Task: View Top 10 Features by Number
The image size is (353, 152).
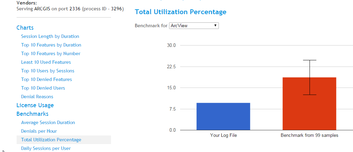Action: click(50, 53)
